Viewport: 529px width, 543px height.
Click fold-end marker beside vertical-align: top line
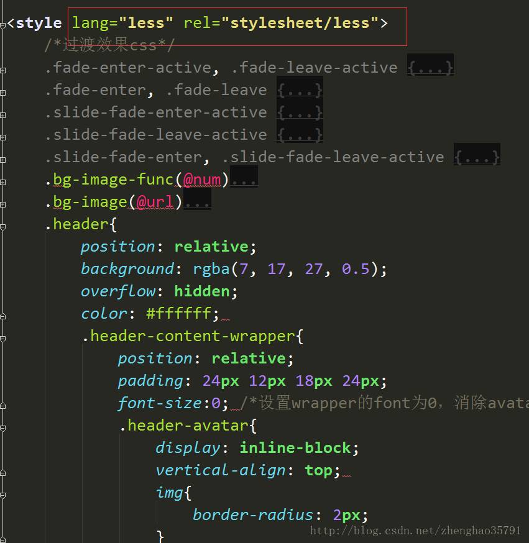(x=2, y=473)
